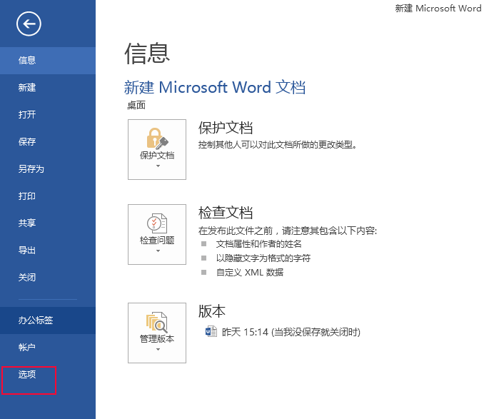Image resolution: width=484 pixels, height=419 pixels.
Task: Click the 版本 section heading
Action: (212, 311)
